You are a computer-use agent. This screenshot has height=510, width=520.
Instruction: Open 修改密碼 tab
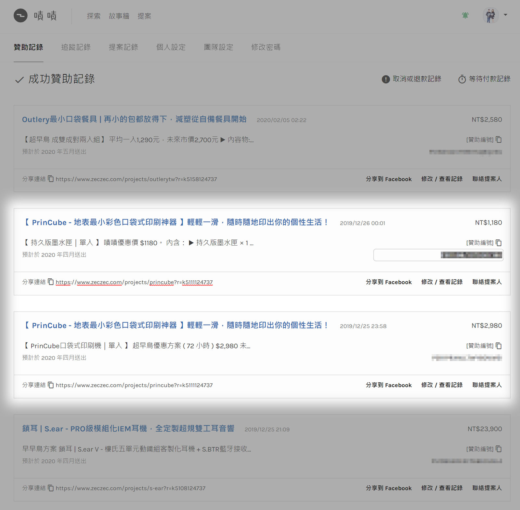266,47
